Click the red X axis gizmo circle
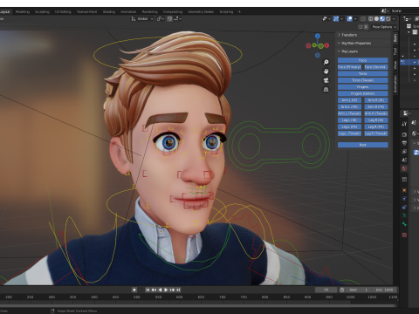Image resolution: width=419 pixels, height=314 pixels. (x=326, y=45)
